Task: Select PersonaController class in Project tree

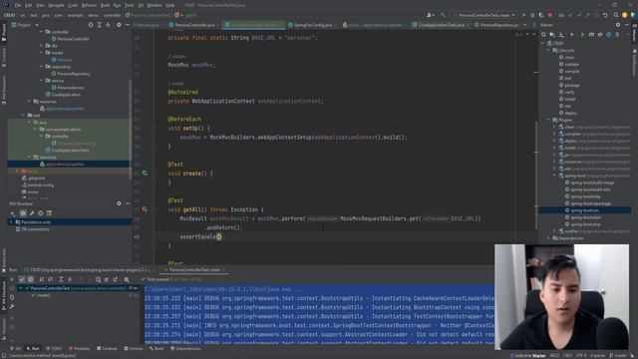Action: (x=70, y=39)
